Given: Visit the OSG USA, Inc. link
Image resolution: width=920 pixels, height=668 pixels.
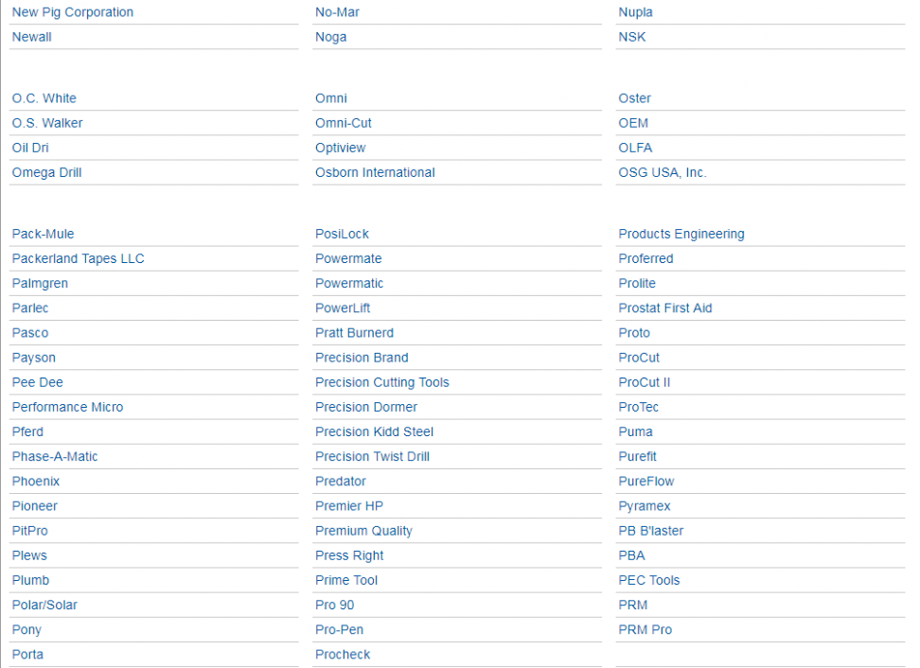Looking at the screenshot, I should tap(663, 172).
